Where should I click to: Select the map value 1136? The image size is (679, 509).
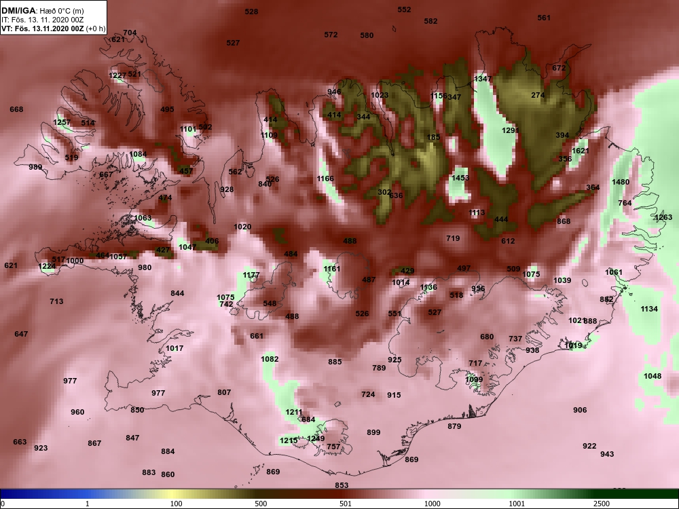pyautogui.click(x=428, y=287)
